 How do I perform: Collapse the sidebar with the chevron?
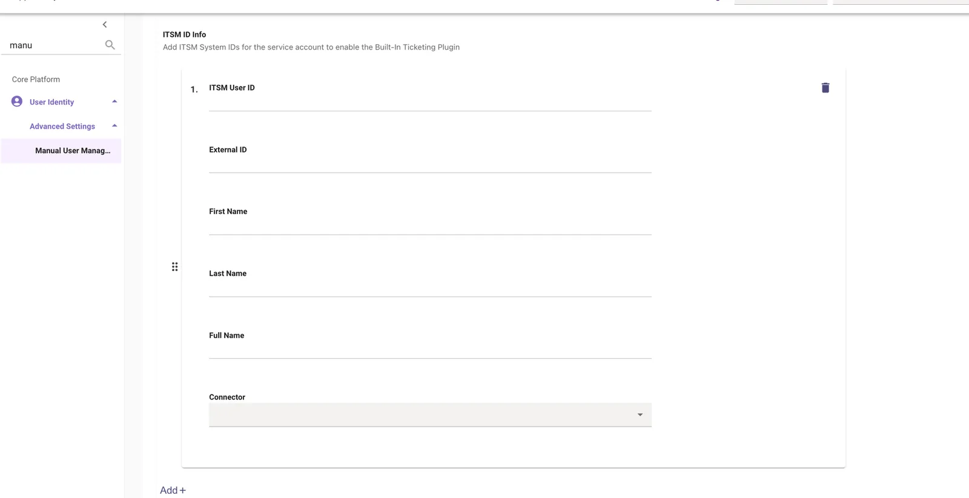tap(105, 25)
